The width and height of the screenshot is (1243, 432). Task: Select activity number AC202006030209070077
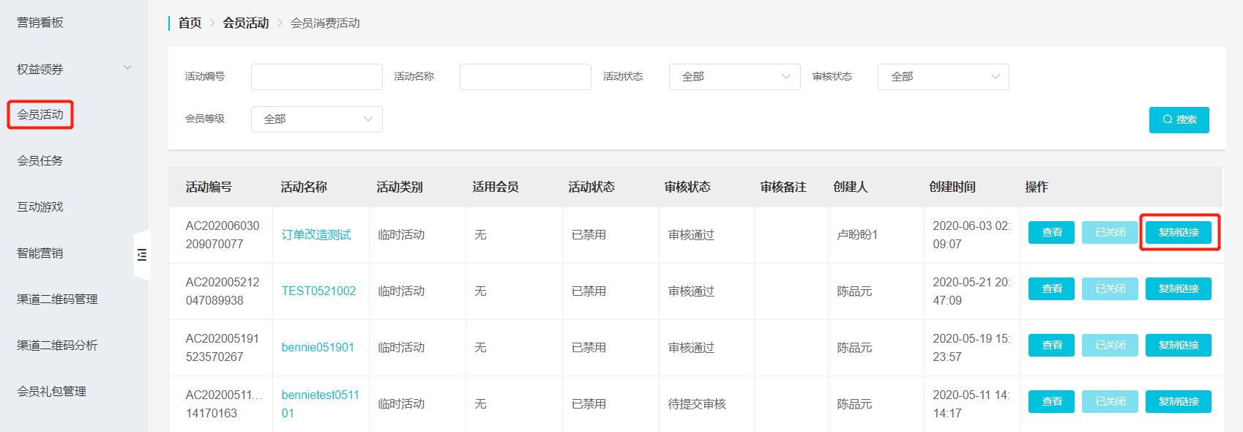click(223, 235)
